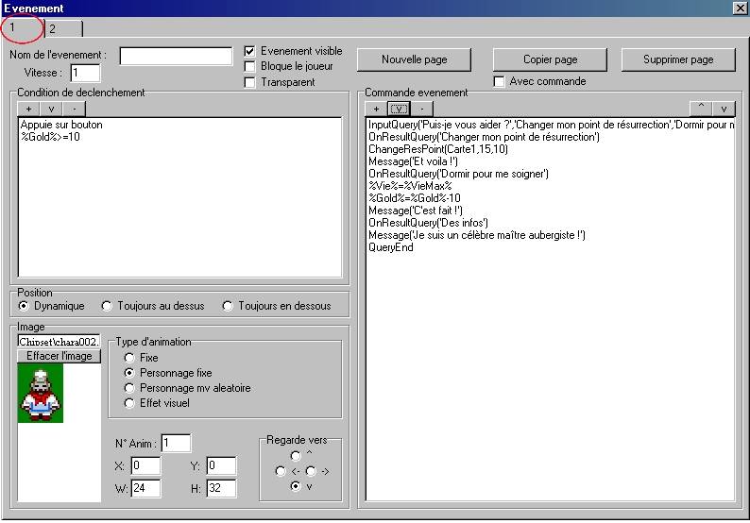Move command up with the ^ button

click(701, 109)
